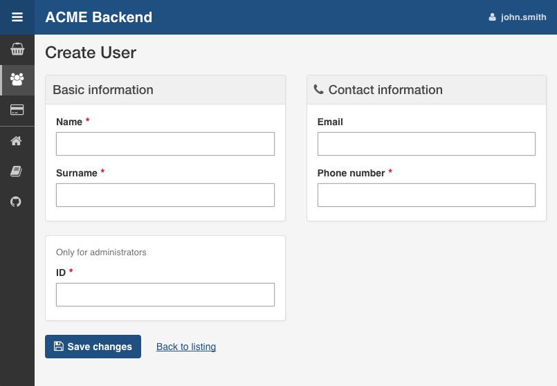Image resolution: width=557 pixels, height=386 pixels.
Task: Focus the Name input field
Action: [165, 144]
